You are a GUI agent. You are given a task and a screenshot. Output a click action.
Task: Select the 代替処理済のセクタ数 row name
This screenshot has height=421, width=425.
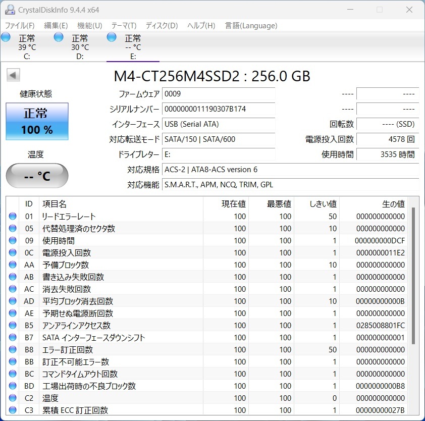(x=79, y=229)
